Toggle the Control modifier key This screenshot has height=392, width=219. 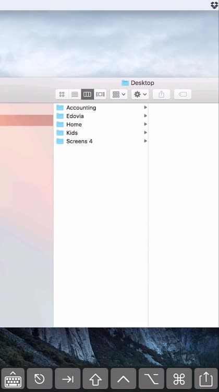point(123,379)
